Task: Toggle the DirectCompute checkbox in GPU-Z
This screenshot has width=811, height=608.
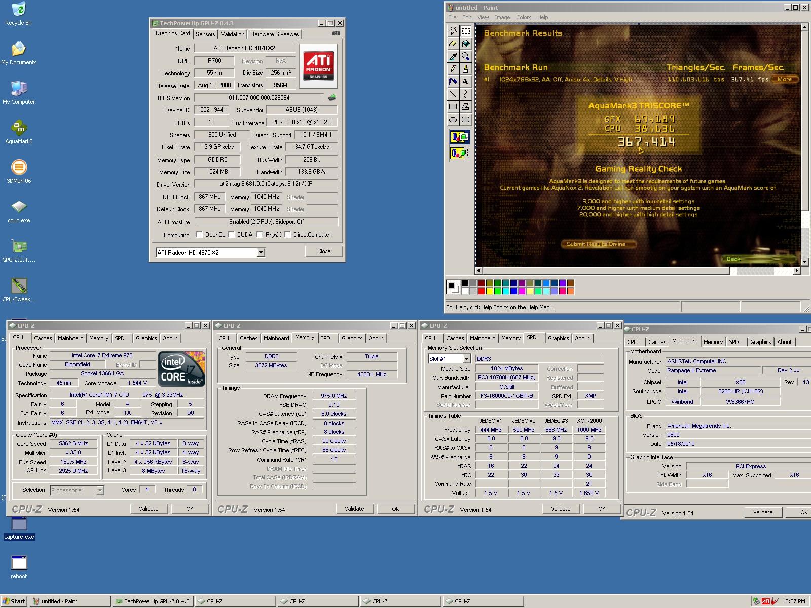Action: [x=287, y=235]
